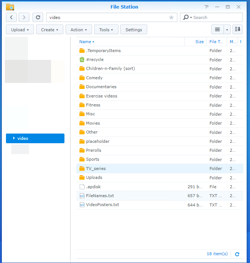Viewport: 250px width, 263px height.
Task: Expand the video tree node arrow
Action: (x=14, y=138)
